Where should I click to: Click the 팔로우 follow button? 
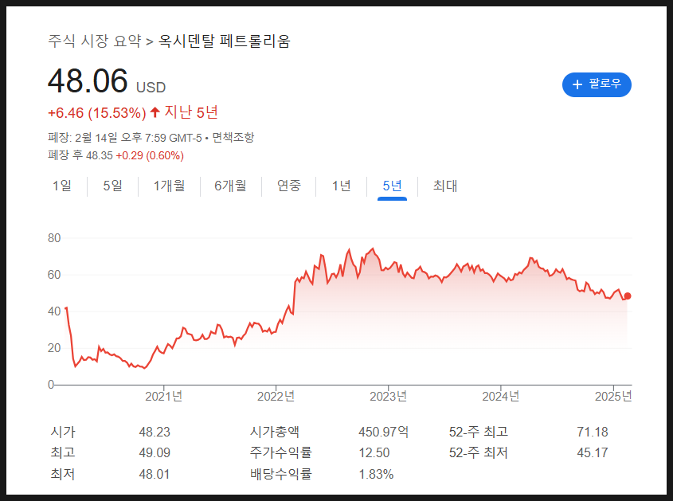pos(597,84)
